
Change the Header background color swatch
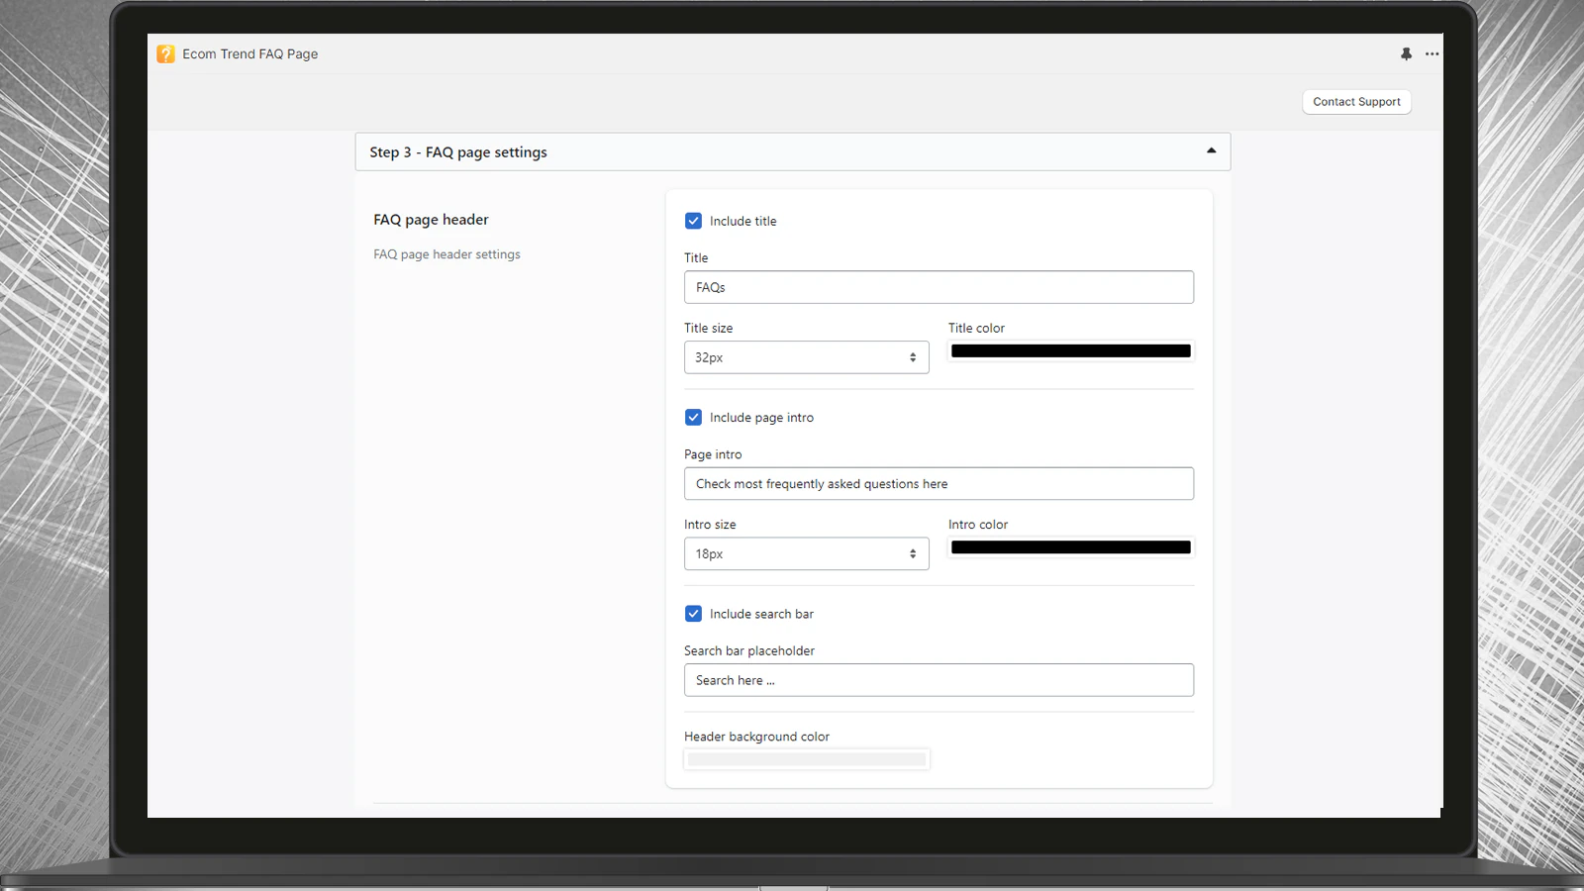(x=807, y=759)
